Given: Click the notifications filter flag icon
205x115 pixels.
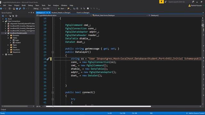Looking at the screenshot, I should pos(161,2).
